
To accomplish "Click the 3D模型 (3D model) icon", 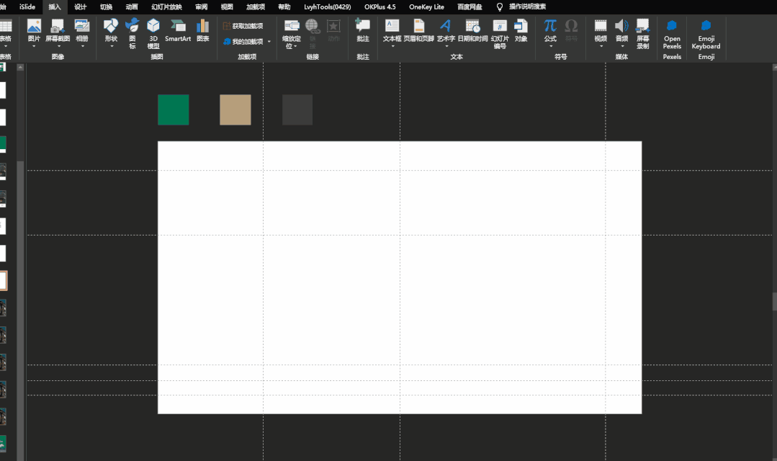I will 153,33.
